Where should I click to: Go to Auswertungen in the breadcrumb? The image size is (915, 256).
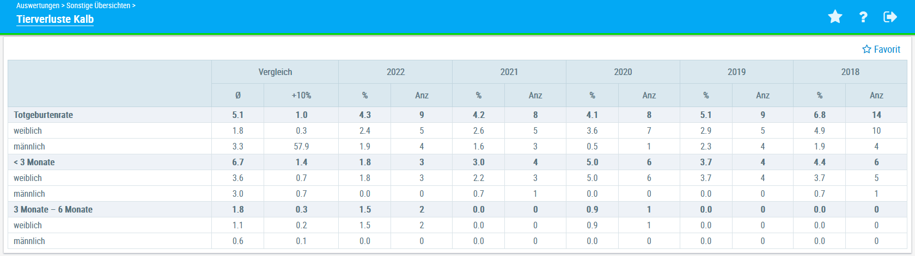(x=38, y=5)
